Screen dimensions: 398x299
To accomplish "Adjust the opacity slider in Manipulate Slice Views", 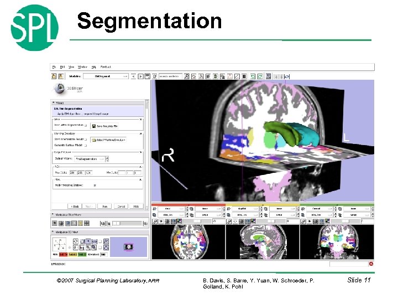I will (127, 223).
